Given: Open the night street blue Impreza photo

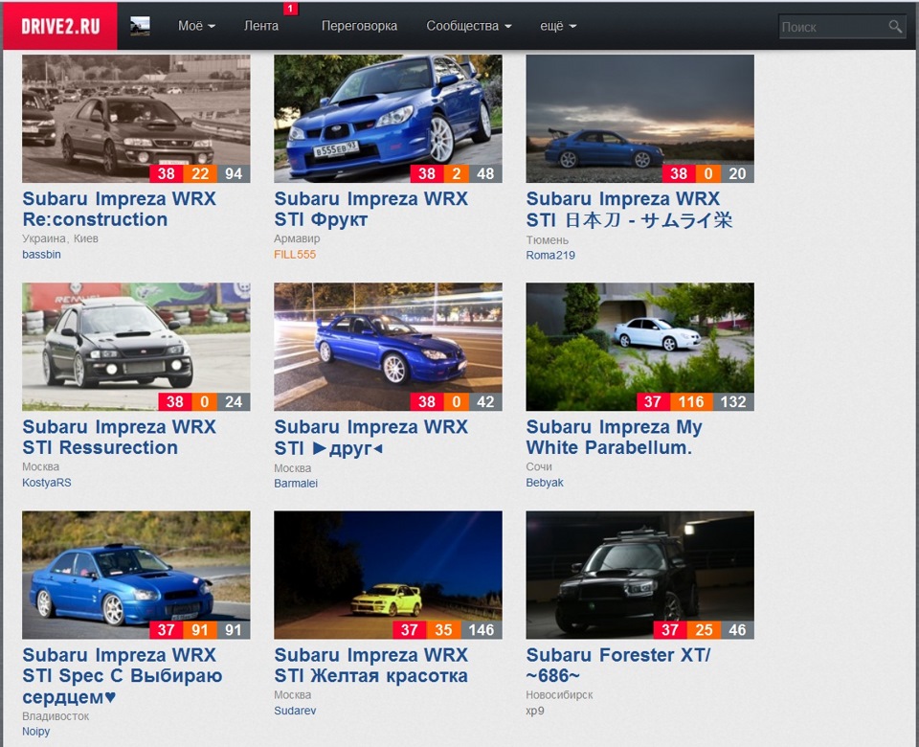Looking at the screenshot, I should [388, 347].
